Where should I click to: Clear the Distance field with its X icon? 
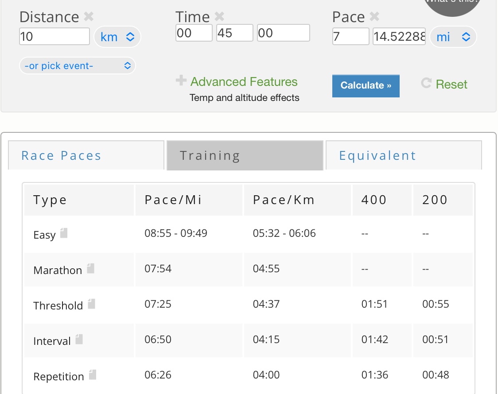click(x=89, y=17)
